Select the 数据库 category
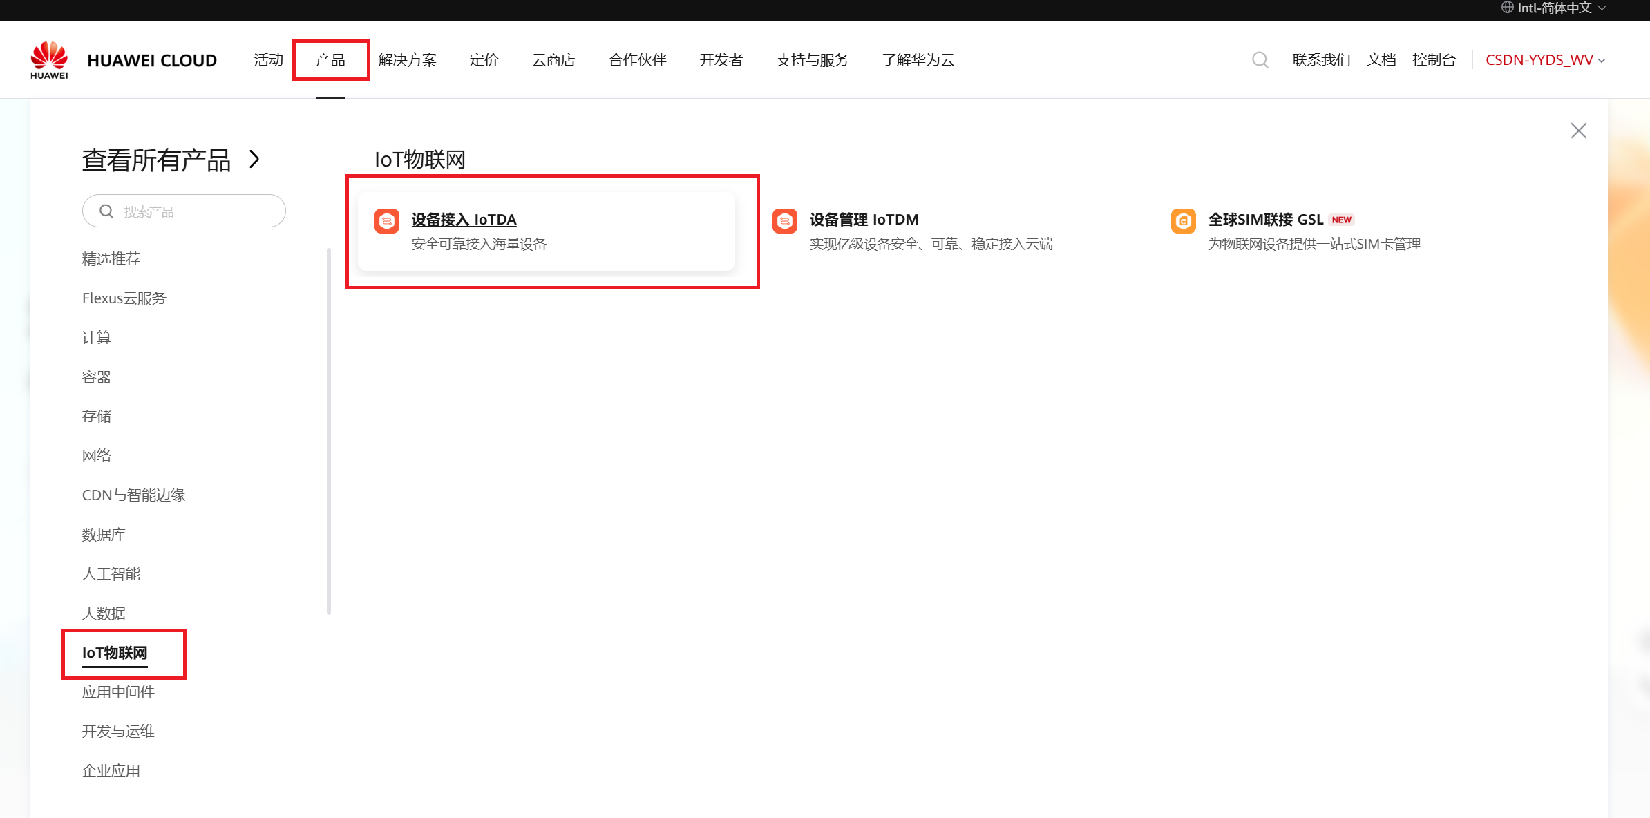This screenshot has width=1650, height=818. click(x=104, y=535)
